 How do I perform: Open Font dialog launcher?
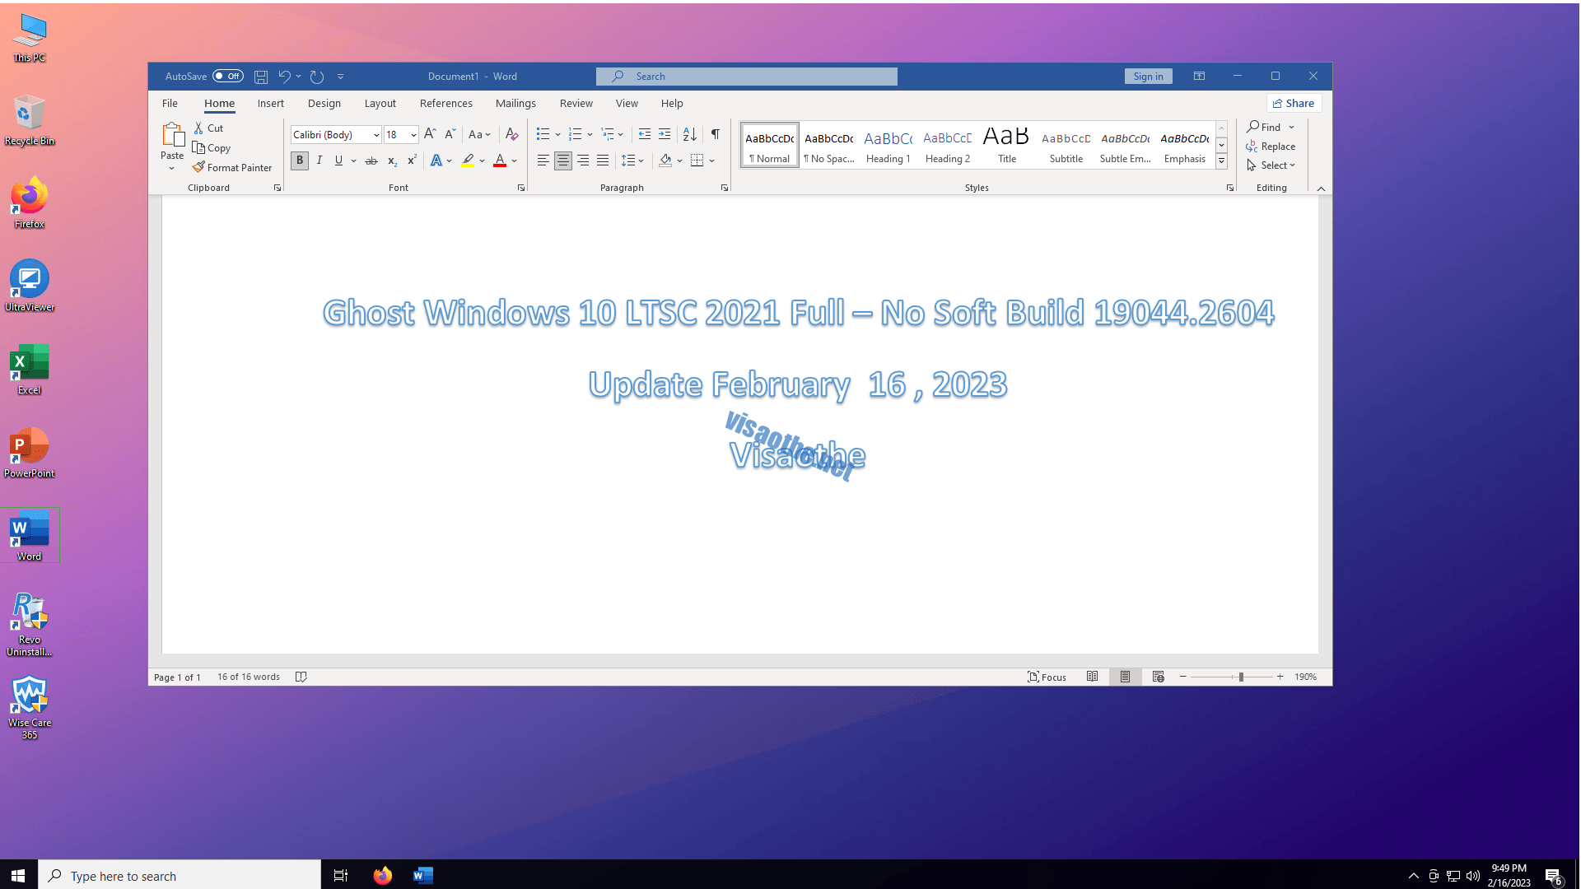[521, 188]
